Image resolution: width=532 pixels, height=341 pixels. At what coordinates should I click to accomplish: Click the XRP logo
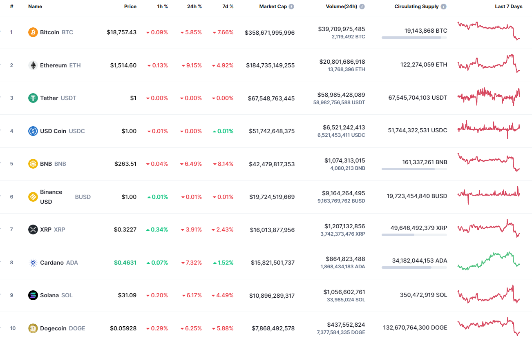coord(32,229)
